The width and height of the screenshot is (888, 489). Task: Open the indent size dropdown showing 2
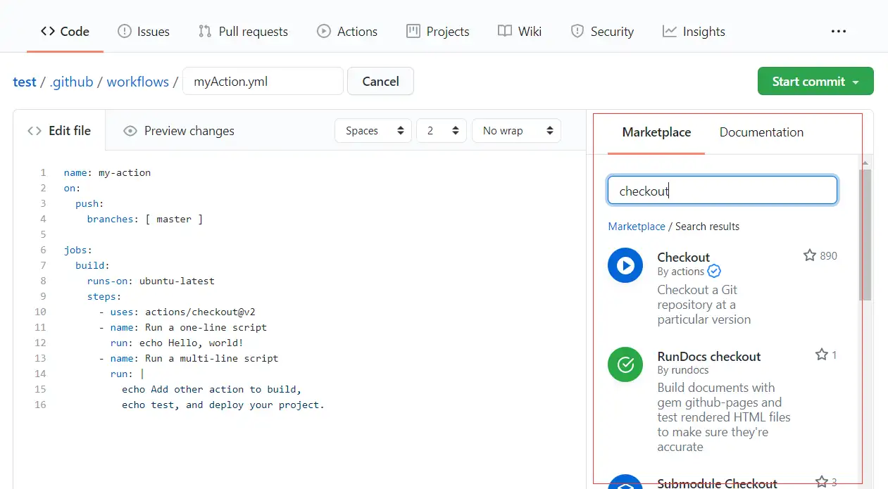442,131
